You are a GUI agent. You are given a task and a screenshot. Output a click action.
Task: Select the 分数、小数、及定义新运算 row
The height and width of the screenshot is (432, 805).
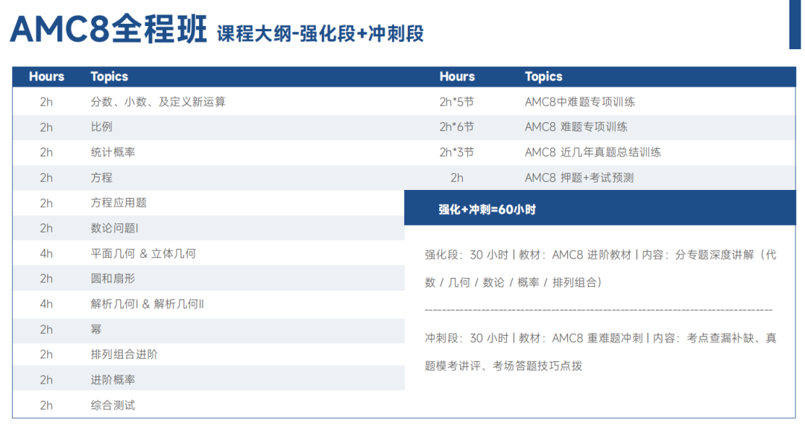click(209, 101)
